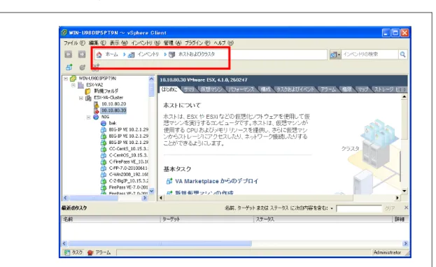Click the 新規フォルダ folder icon

pos(88,91)
